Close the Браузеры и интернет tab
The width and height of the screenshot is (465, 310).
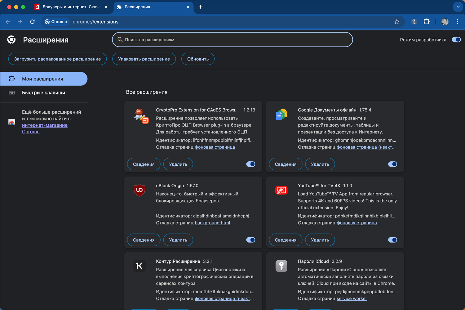point(106,7)
